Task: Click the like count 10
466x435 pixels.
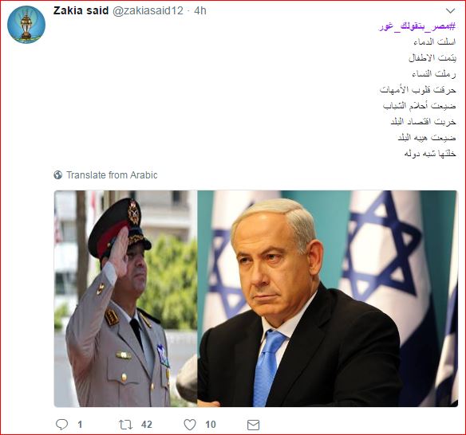Action: click(x=211, y=425)
